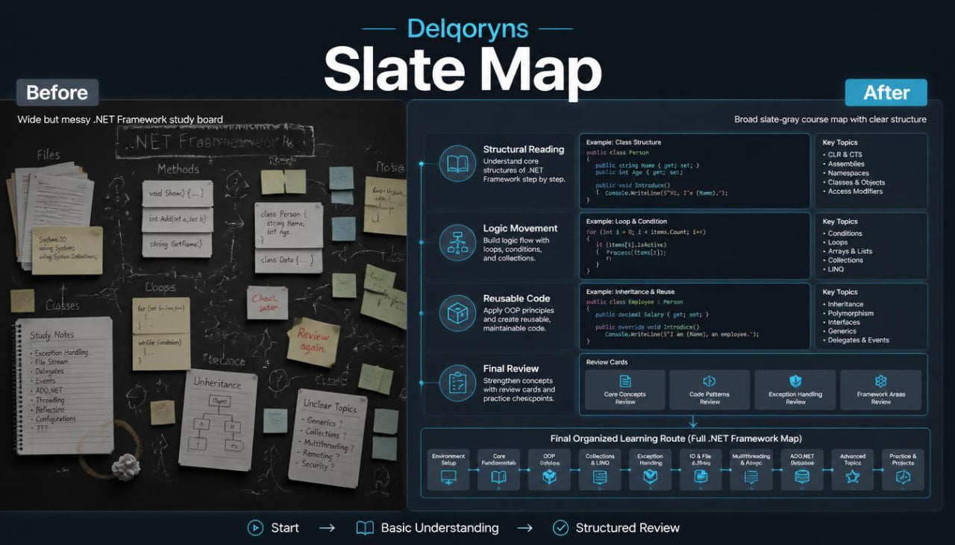Open the Code Patterns Review card icon
The height and width of the screenshot is (545, 955).
point(710,381)
